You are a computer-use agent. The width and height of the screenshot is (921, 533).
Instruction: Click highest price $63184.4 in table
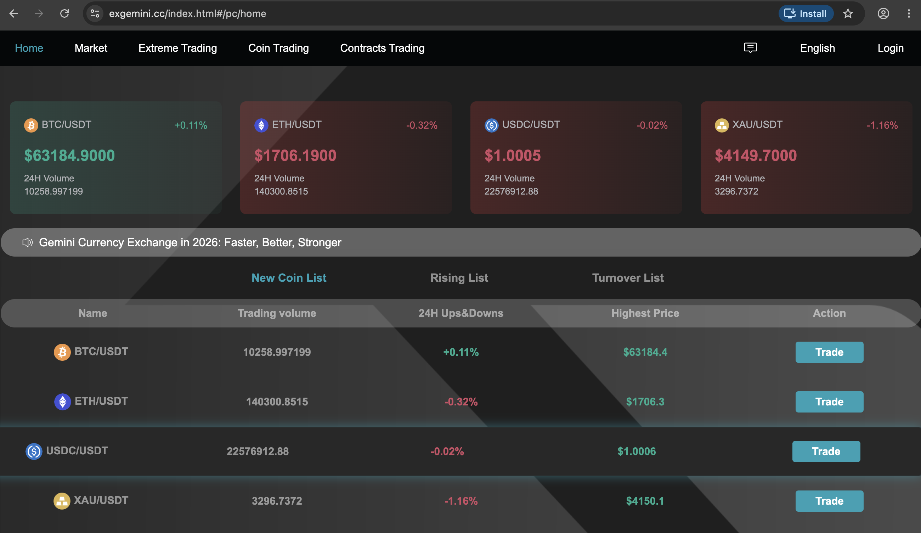point(645,352)
